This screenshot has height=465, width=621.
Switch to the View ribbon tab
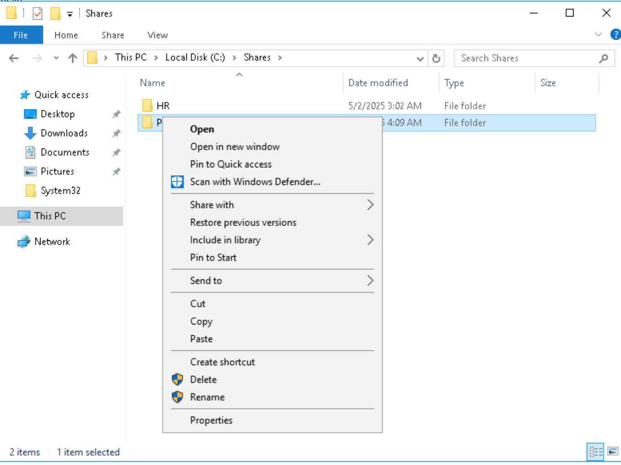[158, 35]
